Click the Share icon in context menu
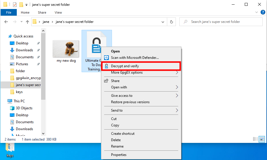Screen dimensions: 267x160 pos(106,81)
